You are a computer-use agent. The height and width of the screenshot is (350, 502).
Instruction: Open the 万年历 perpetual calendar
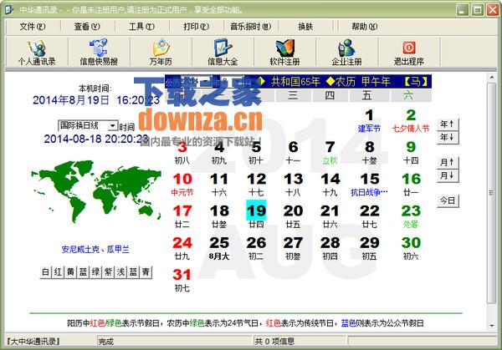161,53
